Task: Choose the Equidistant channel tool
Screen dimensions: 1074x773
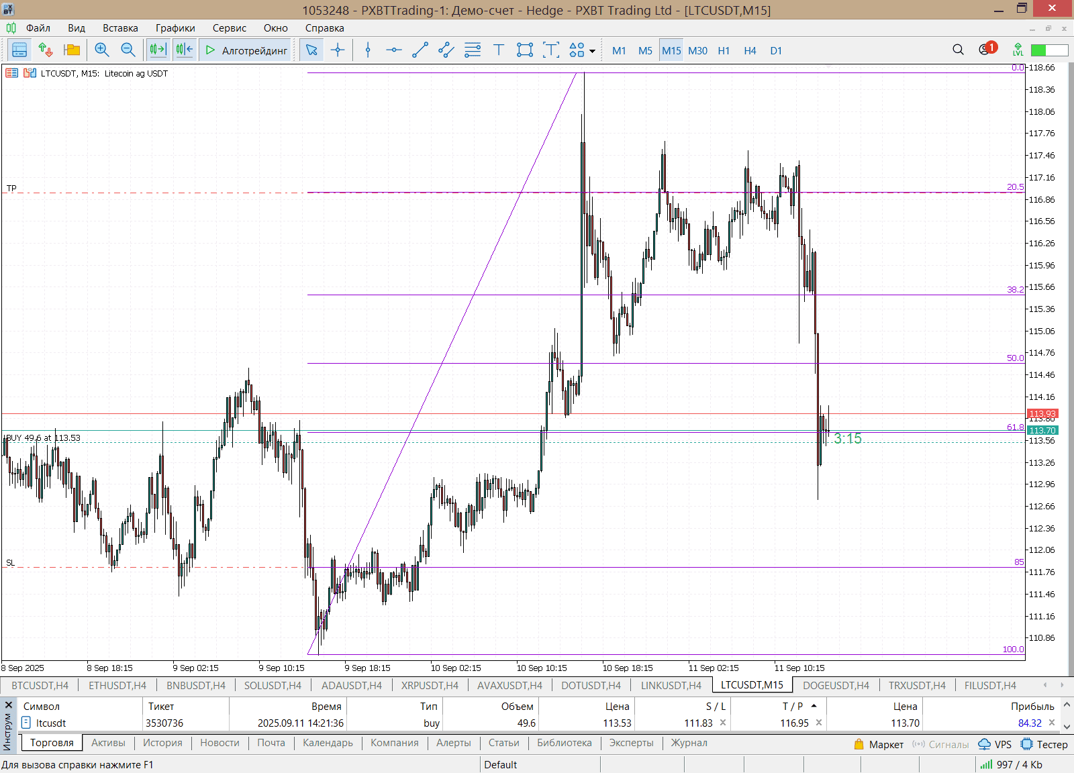Action: (x=446, y=50)
